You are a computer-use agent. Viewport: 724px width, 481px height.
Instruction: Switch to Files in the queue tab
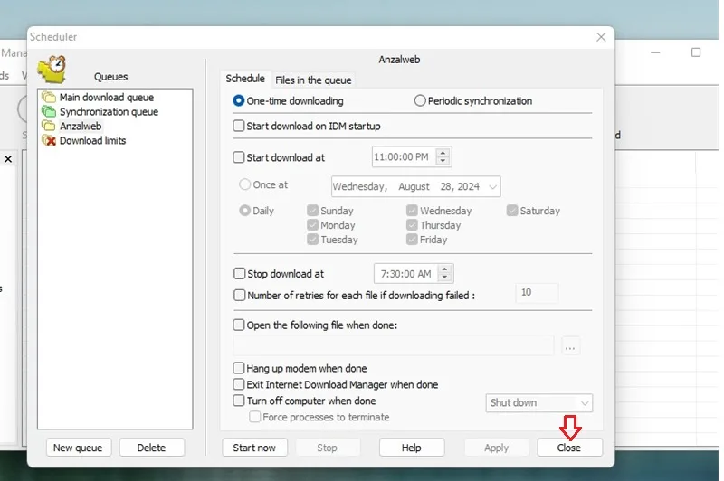pos(313,80)
